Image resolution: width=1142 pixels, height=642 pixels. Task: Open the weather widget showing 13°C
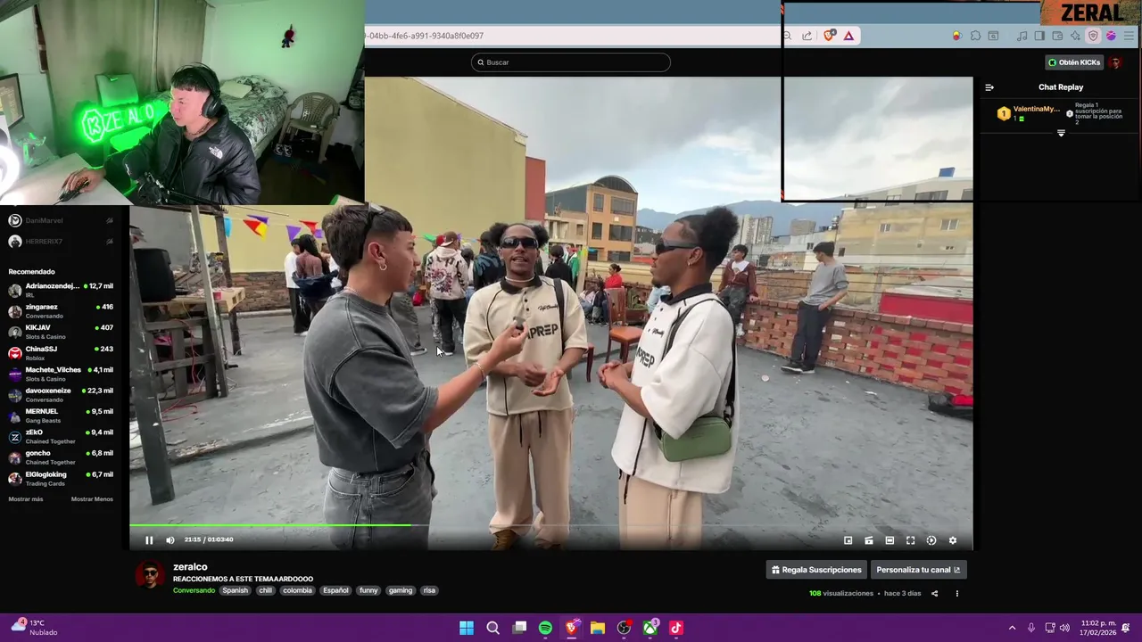tap(36, 628)
